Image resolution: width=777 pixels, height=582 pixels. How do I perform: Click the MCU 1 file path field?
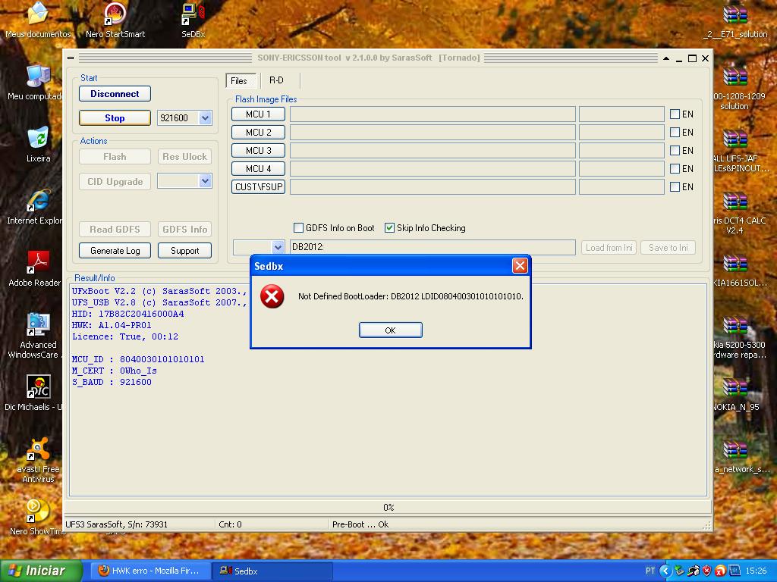(433, 114)
